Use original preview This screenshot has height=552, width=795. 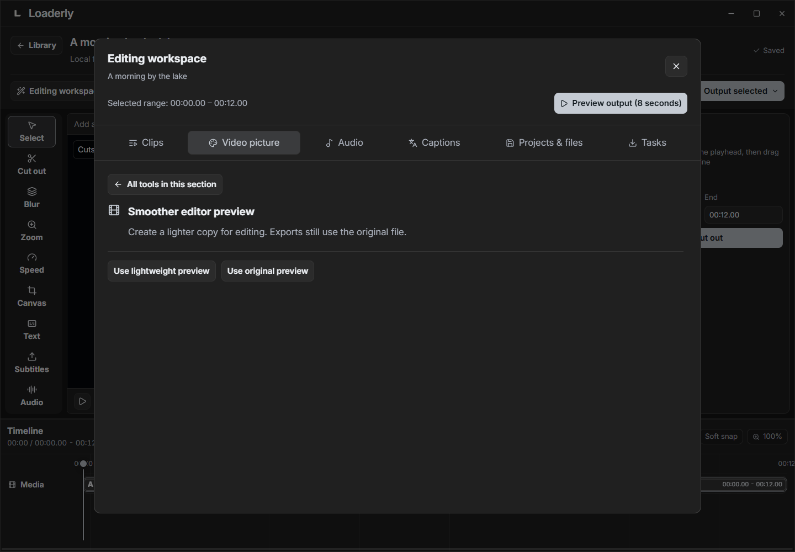pyautogui.click(x=267, y=271)
